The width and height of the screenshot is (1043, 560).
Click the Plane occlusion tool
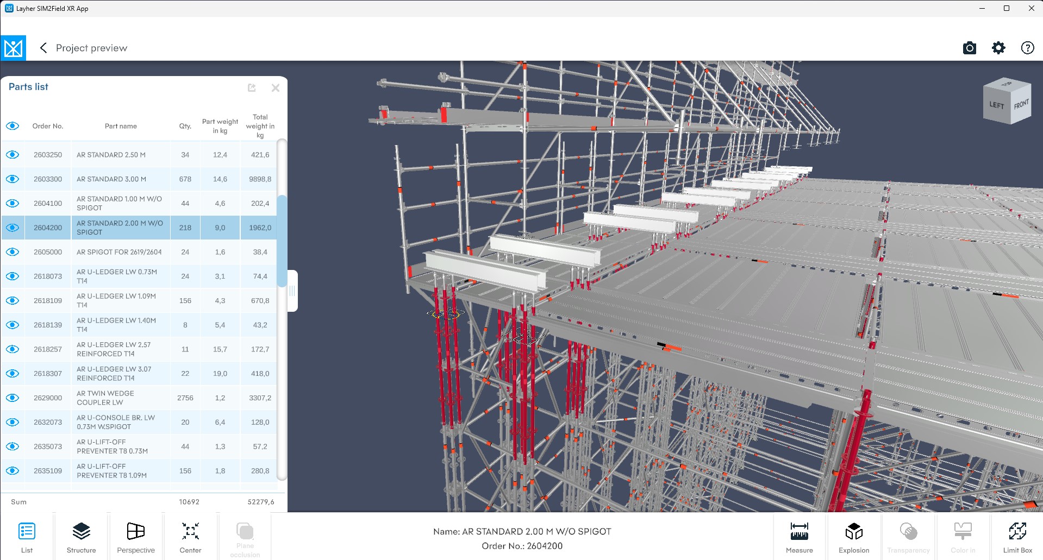pos(245,537)
